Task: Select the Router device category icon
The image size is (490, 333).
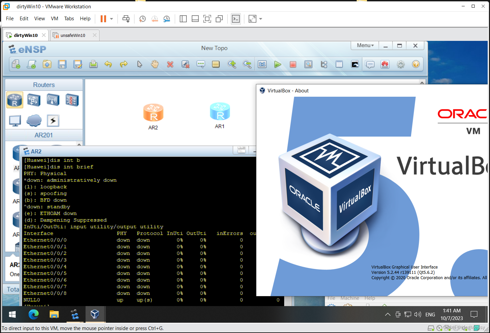Action: (15, 100)
